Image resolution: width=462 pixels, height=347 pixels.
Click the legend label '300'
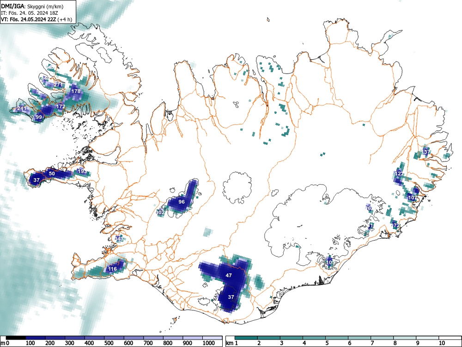click(x=70, y=343)
